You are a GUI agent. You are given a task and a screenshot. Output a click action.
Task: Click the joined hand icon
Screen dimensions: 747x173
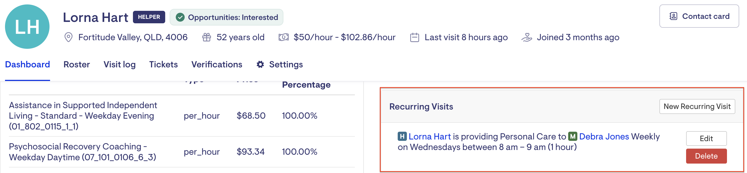[x=527, y=37]
